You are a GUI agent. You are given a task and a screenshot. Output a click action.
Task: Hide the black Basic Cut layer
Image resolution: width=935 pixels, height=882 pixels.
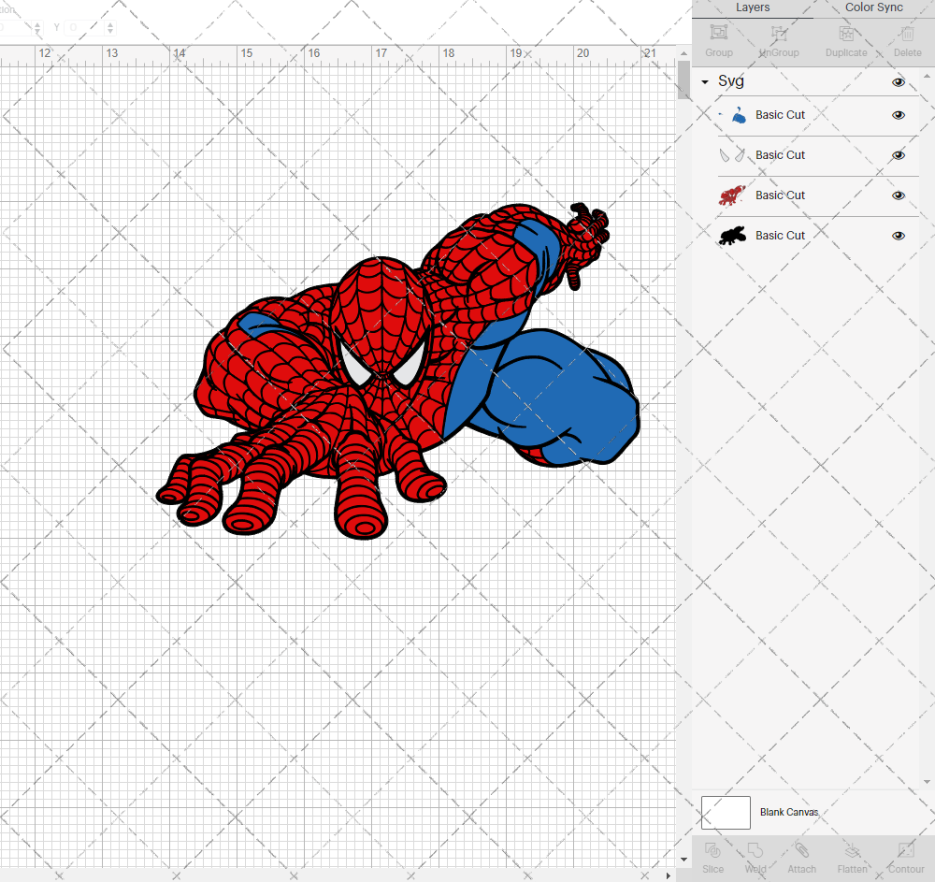point(898,236)
